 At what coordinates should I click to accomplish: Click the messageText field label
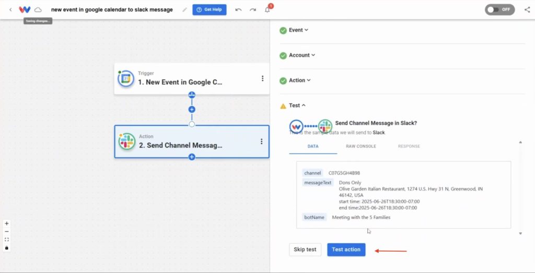point(318,183)
